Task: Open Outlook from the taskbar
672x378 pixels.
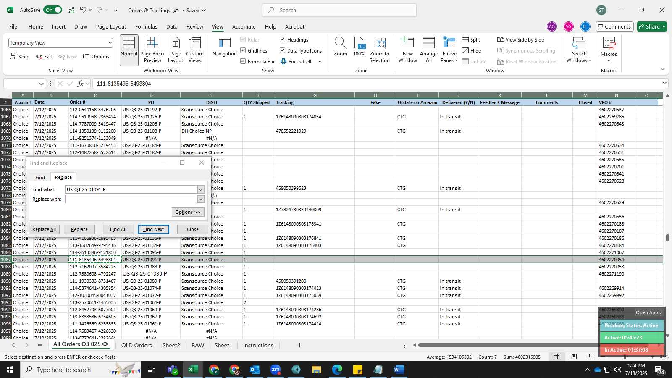Action: click(255, 370)
